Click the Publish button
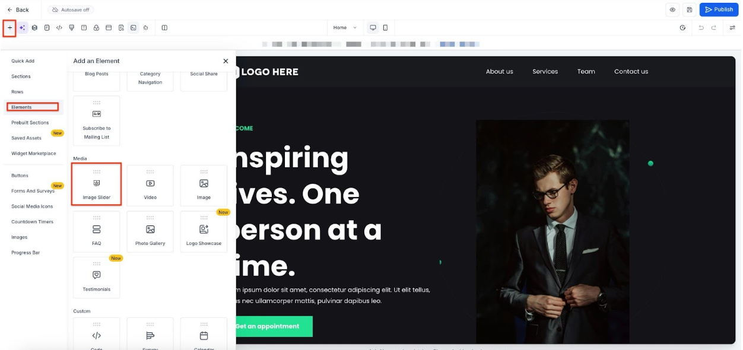This screenshot has width=743, height=350. click(x=718, y=9)
